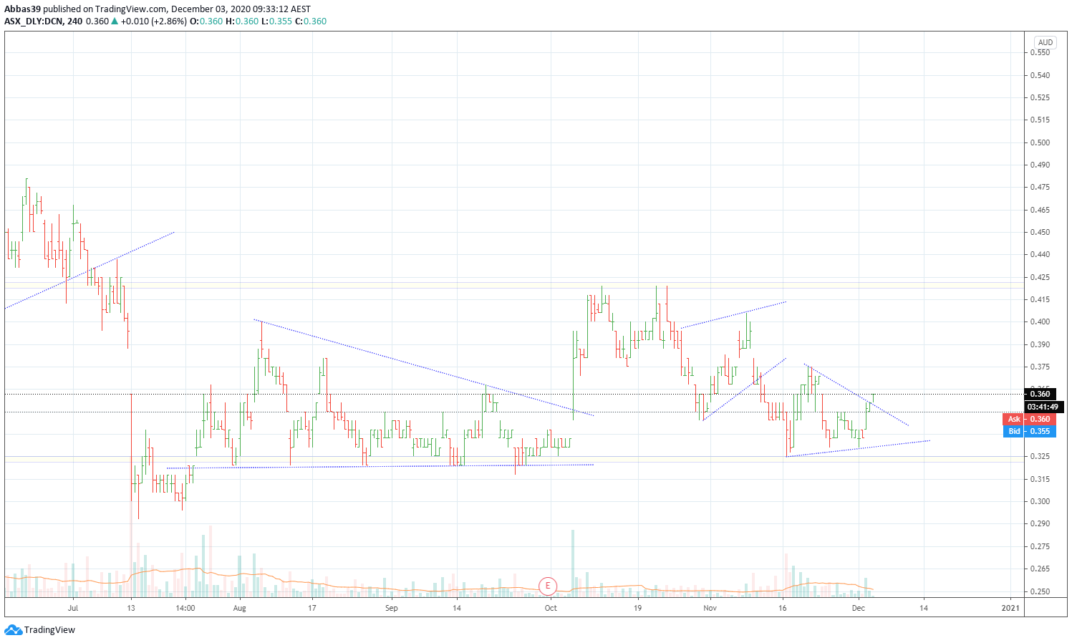
Task: Click the 0.300 price axis label
Action: coord(1040,501)
